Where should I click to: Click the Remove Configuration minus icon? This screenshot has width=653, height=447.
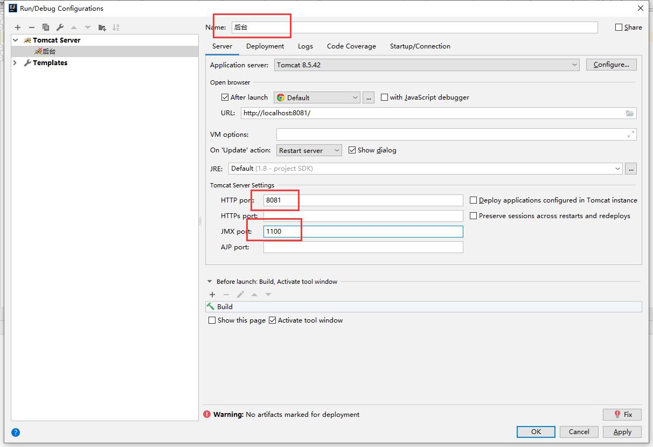click(32, 27)
